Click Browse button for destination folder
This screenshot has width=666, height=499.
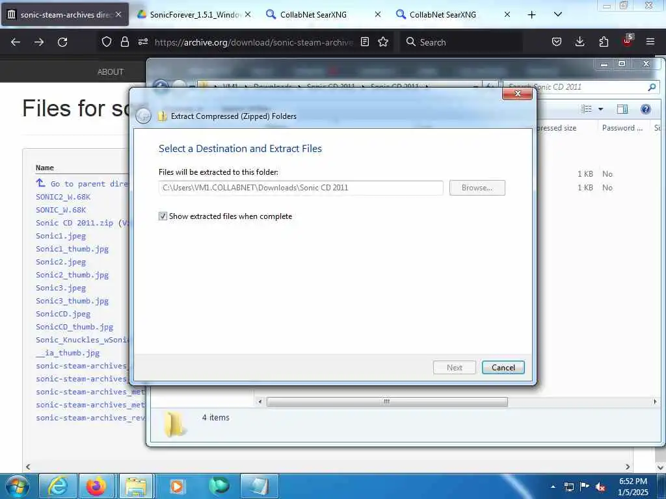(477, 188)
